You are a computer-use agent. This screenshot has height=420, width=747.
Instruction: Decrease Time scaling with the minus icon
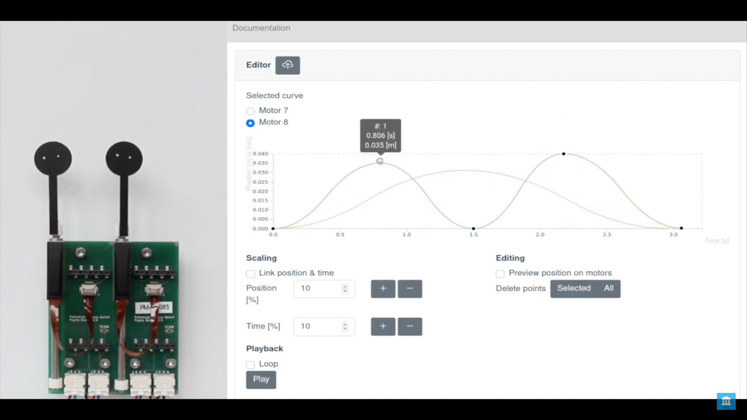coord(410,326)
